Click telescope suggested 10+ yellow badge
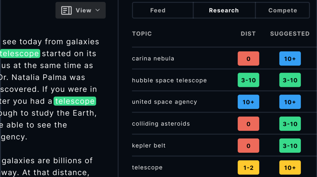 pos(290,168)
